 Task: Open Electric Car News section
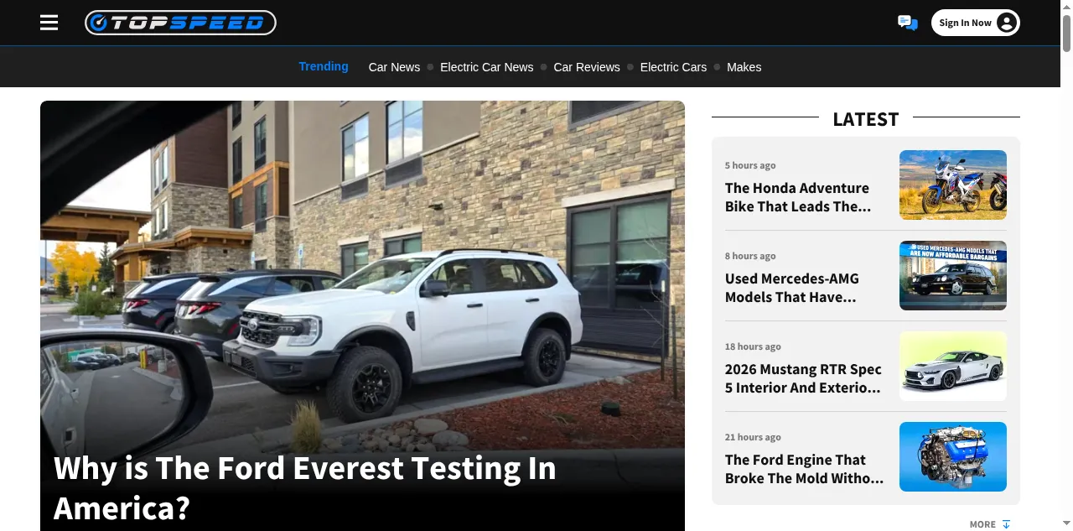pos(486,67)
